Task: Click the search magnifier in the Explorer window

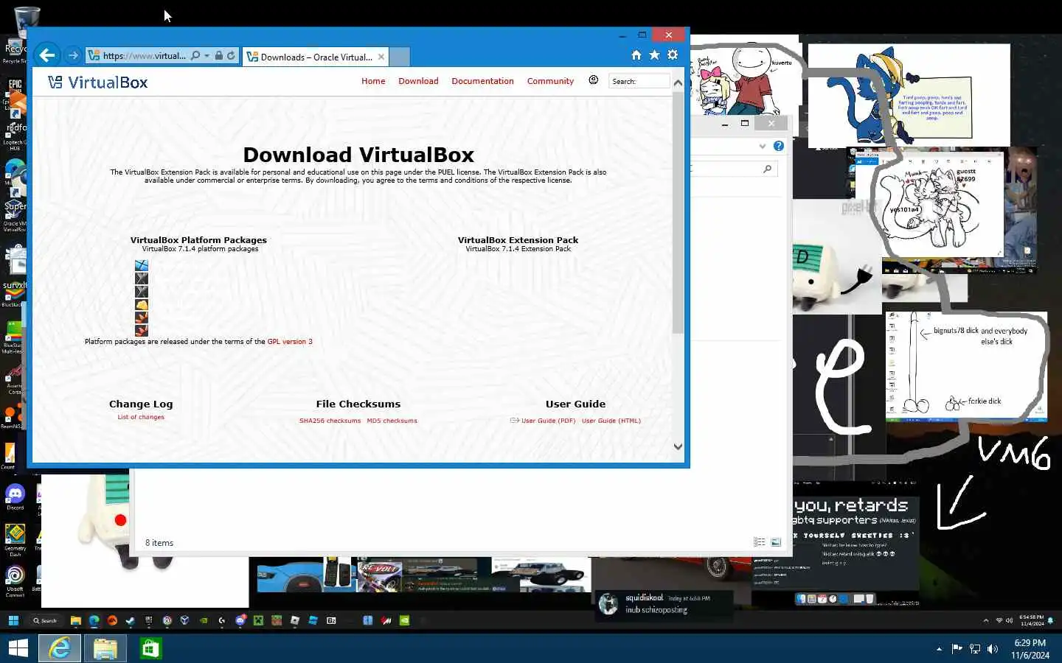Action: tap(768, 169)
